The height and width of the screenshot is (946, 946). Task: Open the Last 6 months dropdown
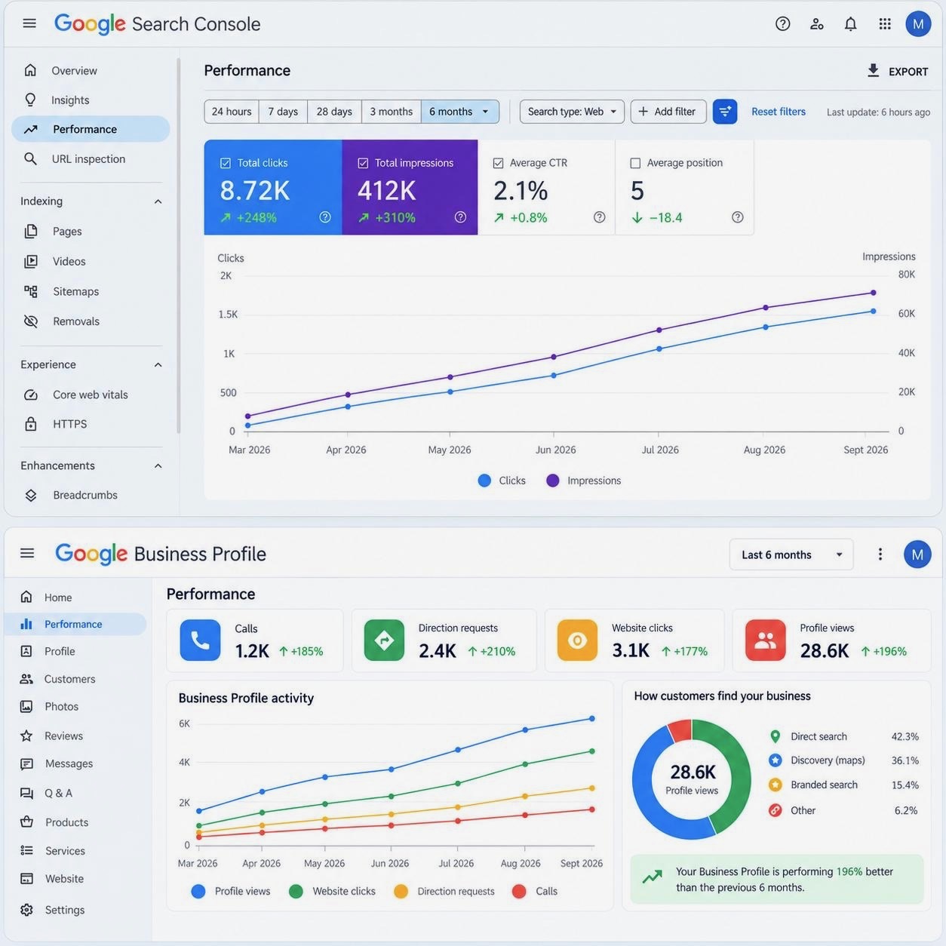[791, 554]
